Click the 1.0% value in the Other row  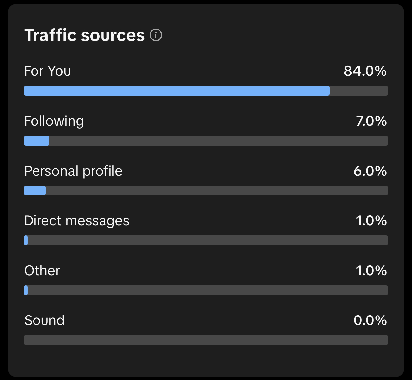372,271
